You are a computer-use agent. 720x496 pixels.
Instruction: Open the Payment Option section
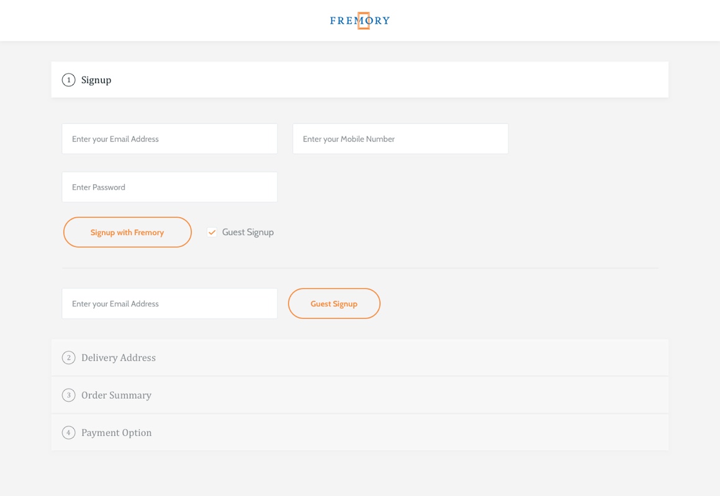pos(116,433)
